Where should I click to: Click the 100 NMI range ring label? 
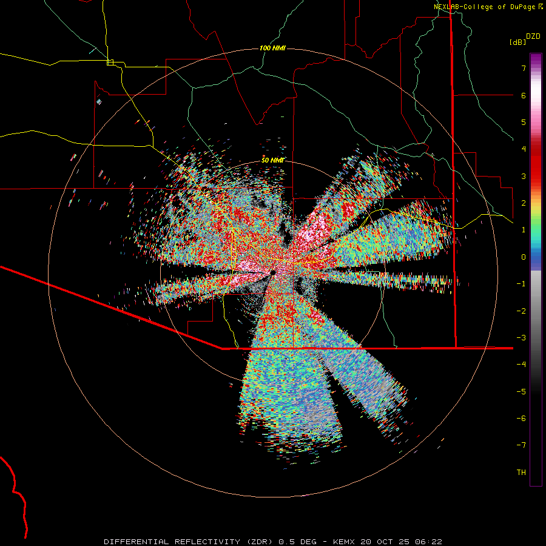[x=272, y=48]
